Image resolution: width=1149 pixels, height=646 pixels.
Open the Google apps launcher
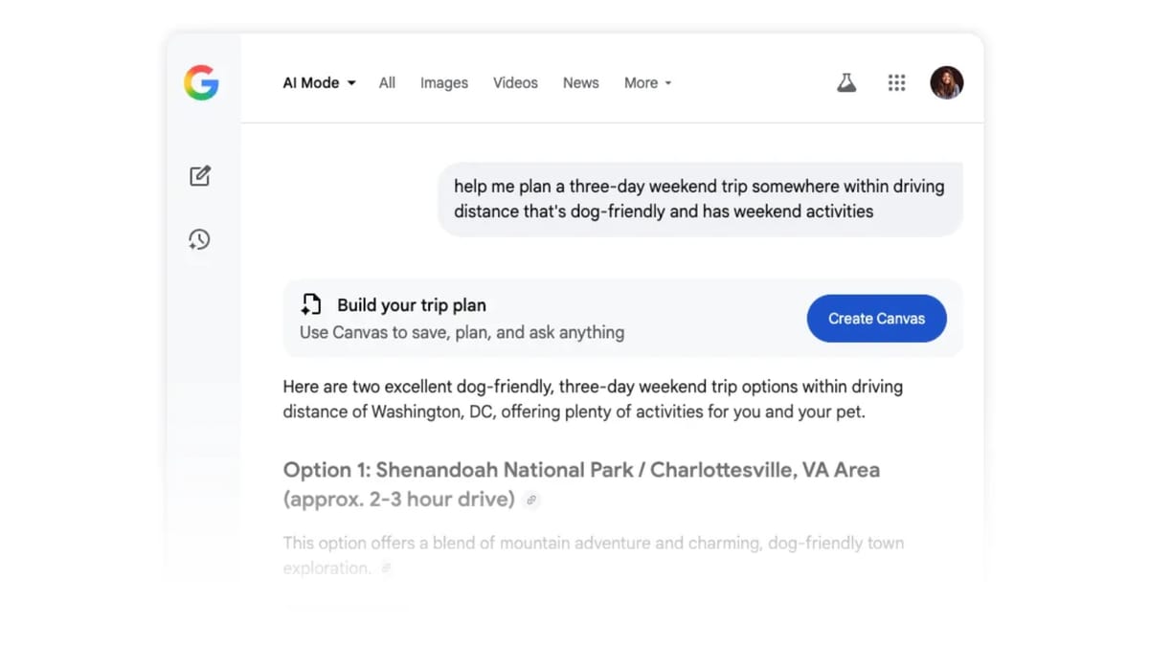point(896,82)
